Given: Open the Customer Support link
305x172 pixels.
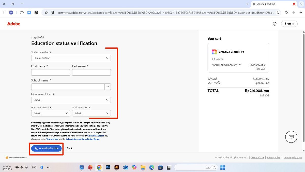Looking at the screenshot, I should click(x=96, y=136).
